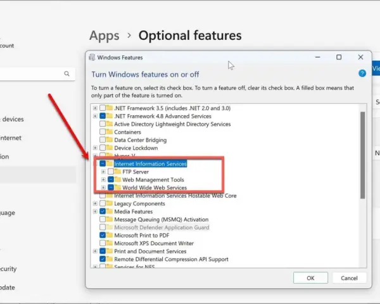The image size is (380, 304).
Task: Select Internet Information Services label
Action: (x=150, y=163)
